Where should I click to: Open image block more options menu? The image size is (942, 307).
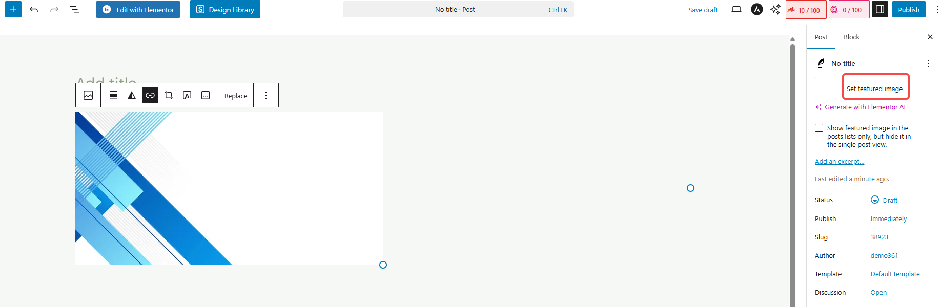tap(266, 95)
